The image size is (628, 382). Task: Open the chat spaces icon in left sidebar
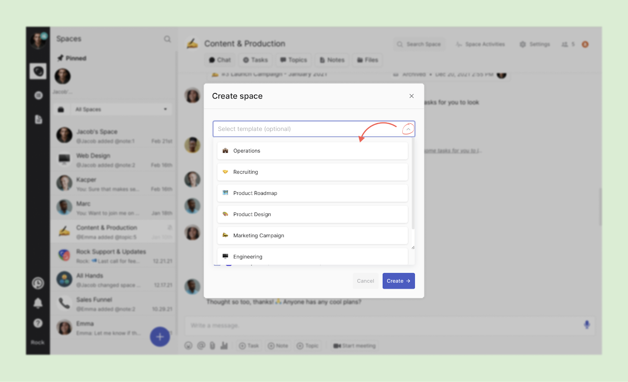tap(38, 71)
